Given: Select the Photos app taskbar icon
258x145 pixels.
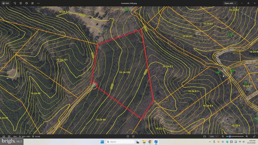Looking at the screenshot, I should tap(156, 142).
